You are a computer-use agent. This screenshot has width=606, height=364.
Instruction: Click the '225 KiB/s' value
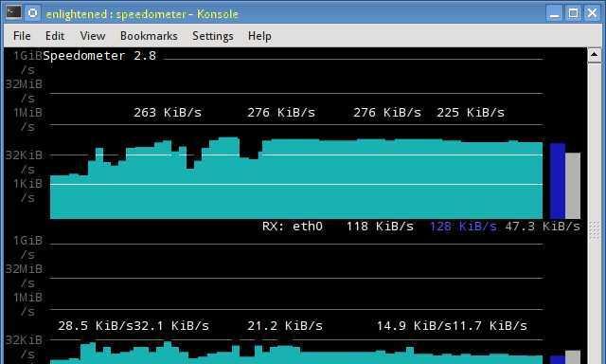471,113
